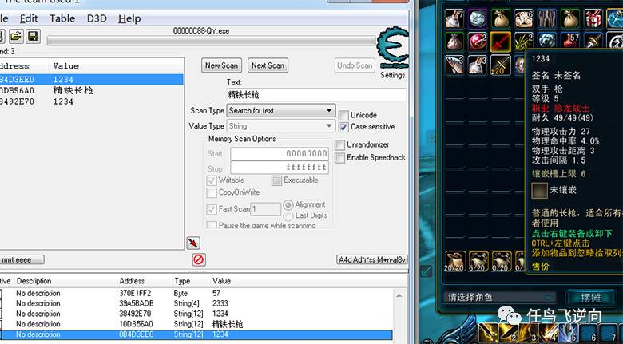Select the red-ribbon gift box item

point(593,18)
